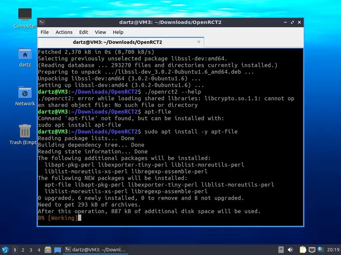341x255 pixels.
Task: Switch to workspace 1
Action: point(15,250)
